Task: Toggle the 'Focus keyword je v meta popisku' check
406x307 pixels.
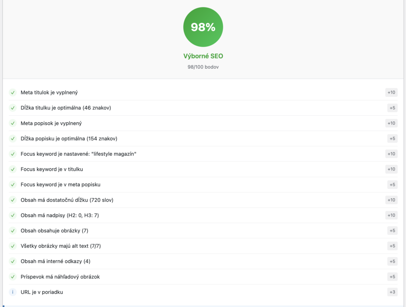Action: (13, 184)
